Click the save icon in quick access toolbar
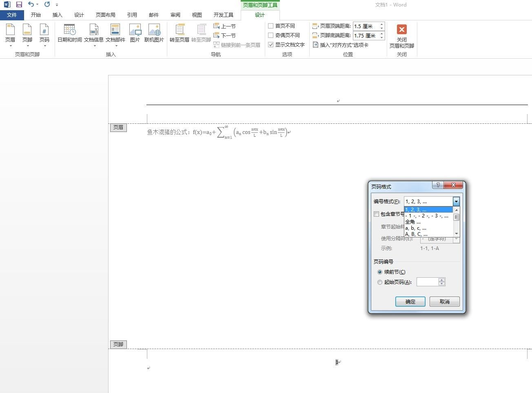 (19, 4)
